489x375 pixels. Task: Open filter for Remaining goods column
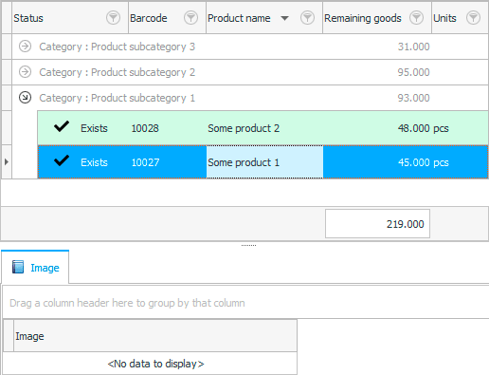(416, 18)
